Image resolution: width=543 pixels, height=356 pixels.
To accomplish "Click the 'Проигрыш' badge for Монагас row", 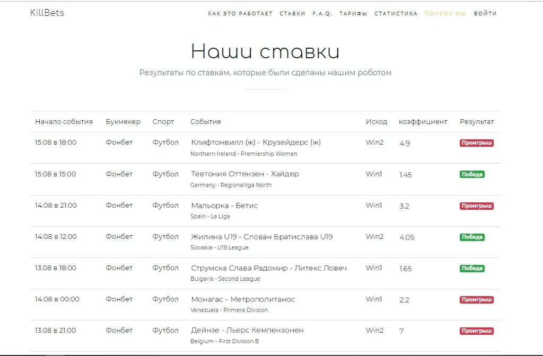I will (477, 300).
